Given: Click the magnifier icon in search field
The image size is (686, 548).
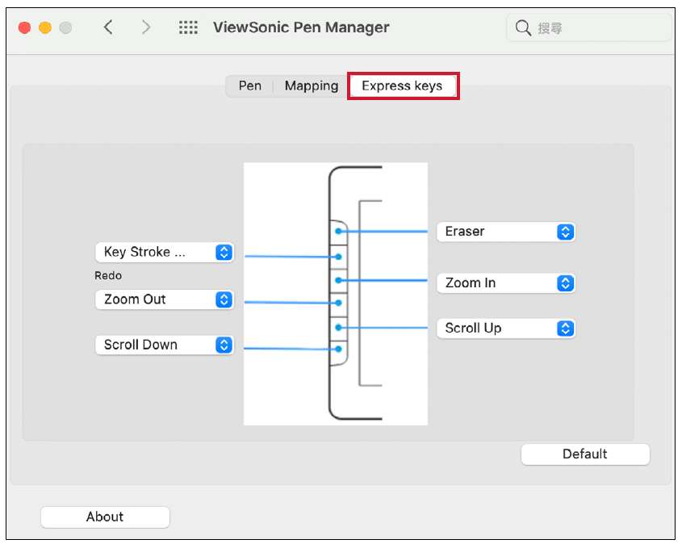Looking at the screenshot, I should [523, 28].
